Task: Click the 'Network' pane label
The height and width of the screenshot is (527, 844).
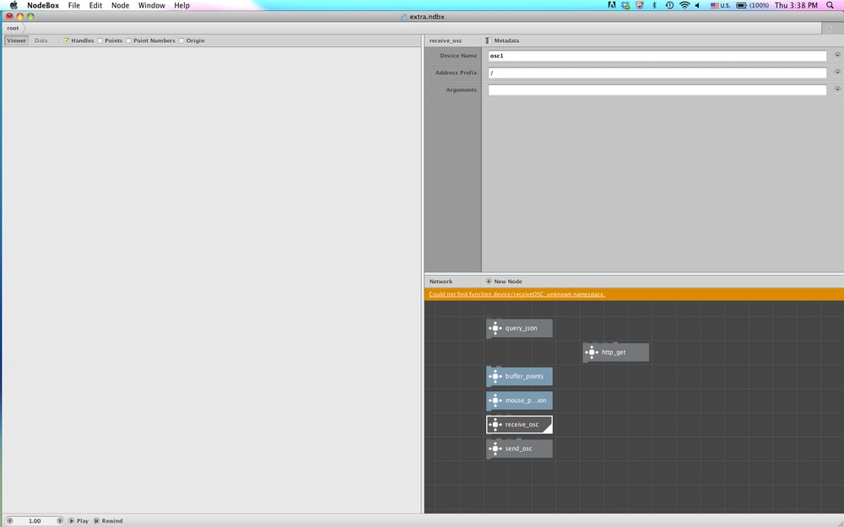Action: click(x=441, y=282)
